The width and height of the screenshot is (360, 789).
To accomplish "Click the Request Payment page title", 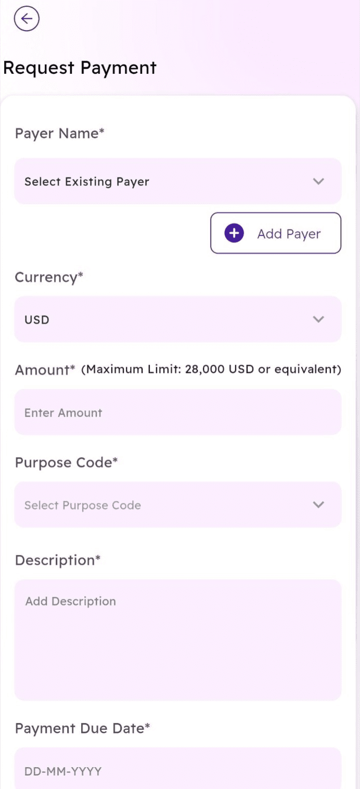I will point(80,68).
